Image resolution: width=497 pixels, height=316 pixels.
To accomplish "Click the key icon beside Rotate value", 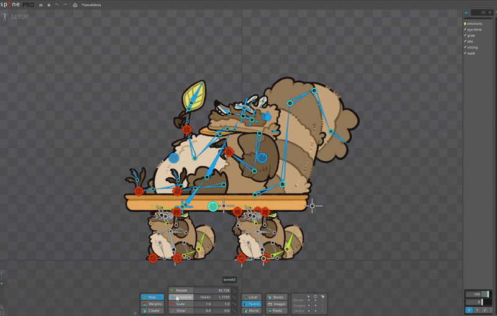I will pos(234,291).
